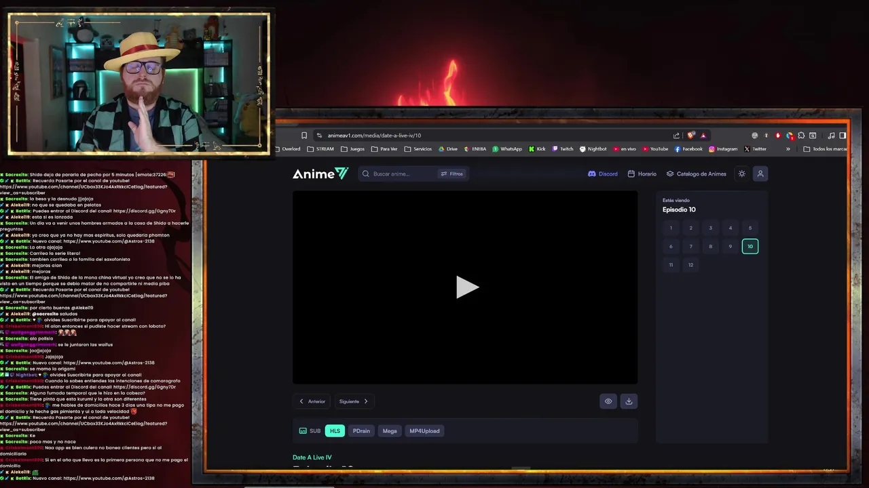The width and height of the screenshot is (869, 488).
Task: Select episode 5
Action: click(x=750, y=228)
